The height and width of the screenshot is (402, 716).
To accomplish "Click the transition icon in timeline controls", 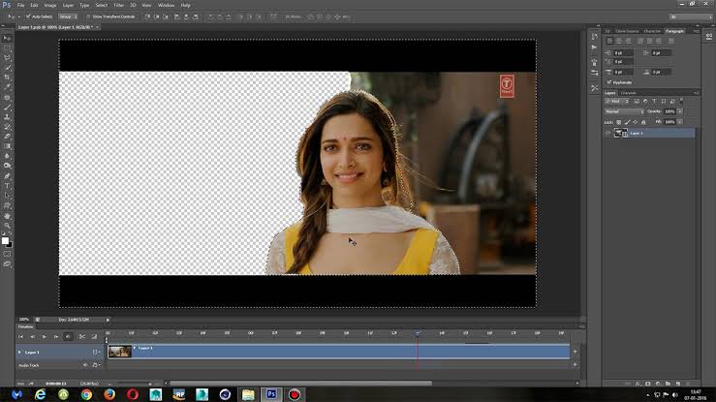I will click(95, 337).
